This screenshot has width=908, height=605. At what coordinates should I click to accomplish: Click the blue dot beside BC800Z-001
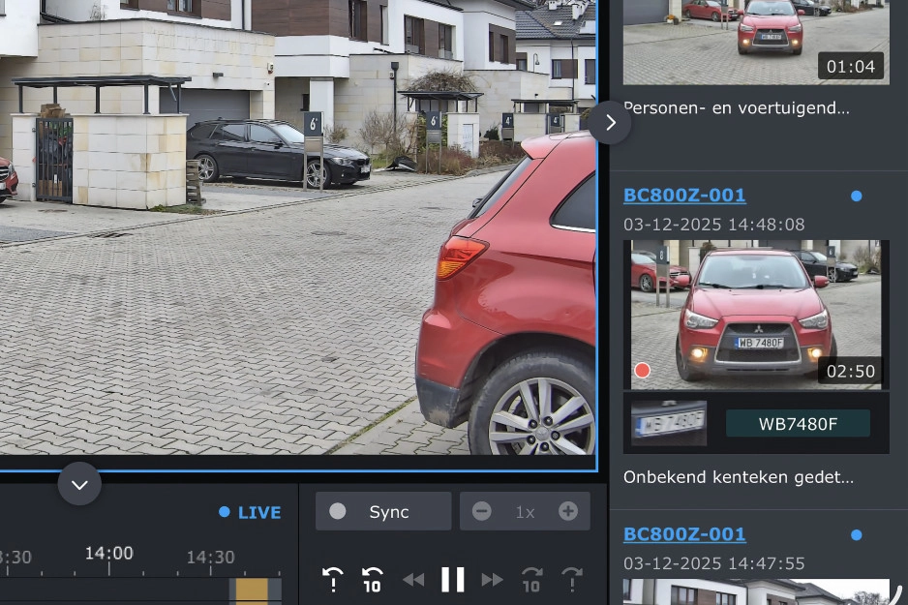click(x=856, y=196)
